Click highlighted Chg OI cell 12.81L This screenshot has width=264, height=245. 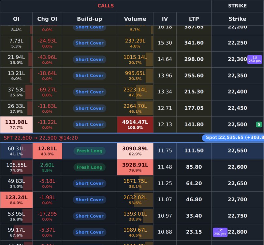[47, 151]
